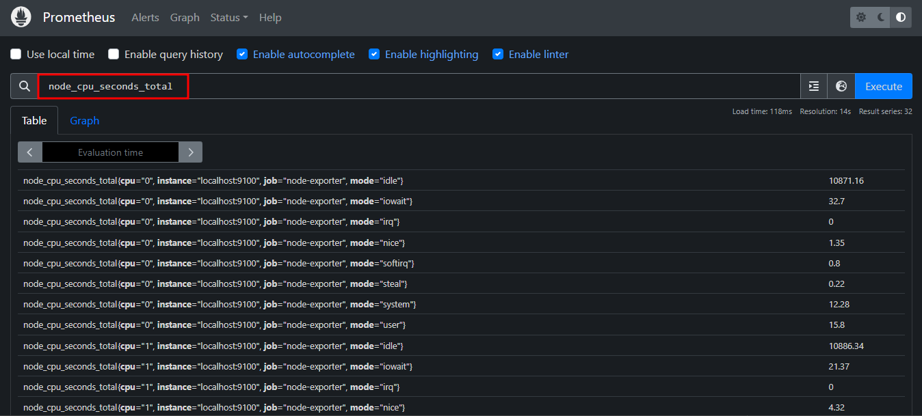This screenshot has width=922, height=416.
Task: Click inside the PromQL query input field
Action: (x=274, y=86)
